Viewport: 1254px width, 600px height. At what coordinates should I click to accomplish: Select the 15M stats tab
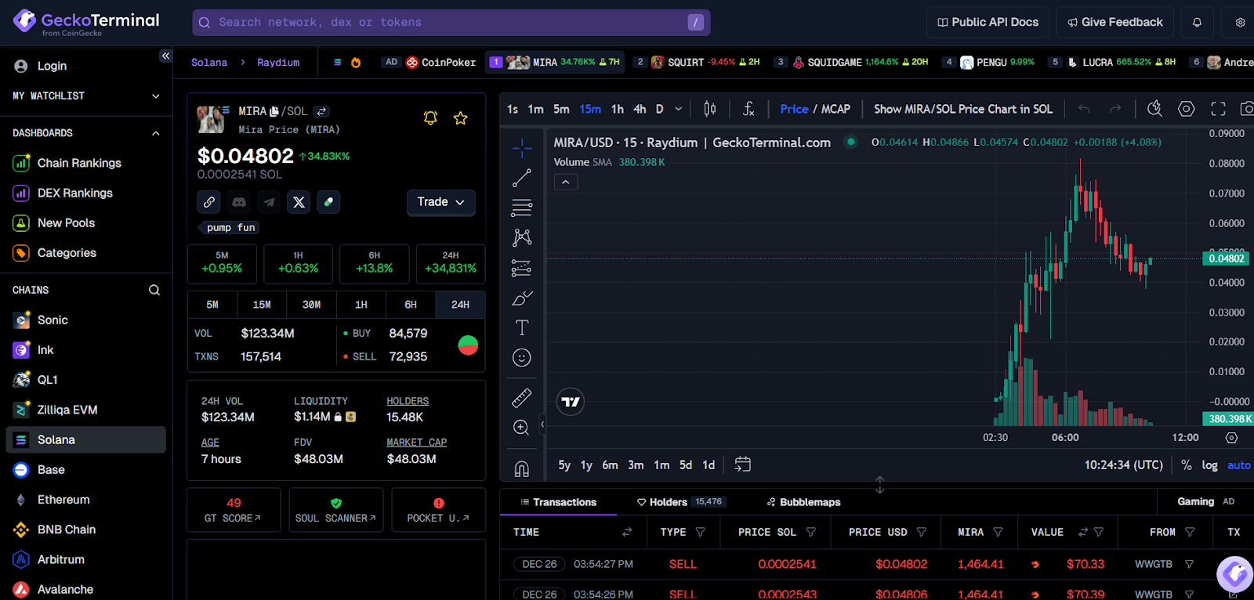[262, 305]
